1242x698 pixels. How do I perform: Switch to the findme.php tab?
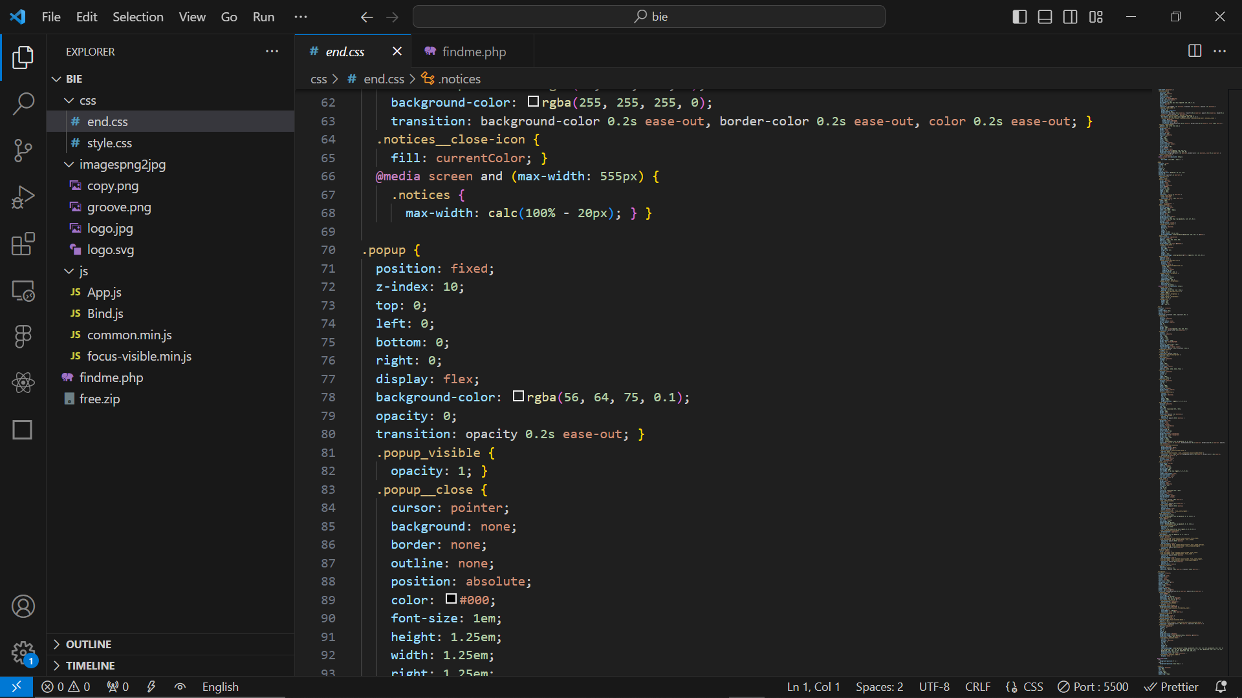474,52
